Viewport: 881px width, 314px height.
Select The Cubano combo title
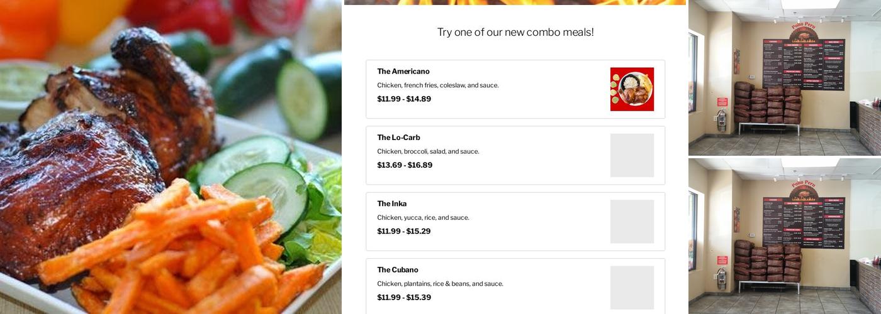[398, 270]
